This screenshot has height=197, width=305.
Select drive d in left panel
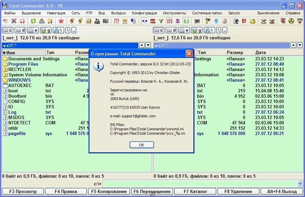tap(20, 30)
